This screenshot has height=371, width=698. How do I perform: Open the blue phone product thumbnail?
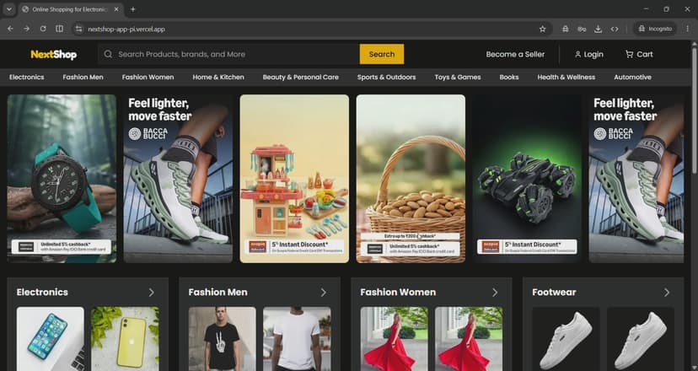pos(51,338)
